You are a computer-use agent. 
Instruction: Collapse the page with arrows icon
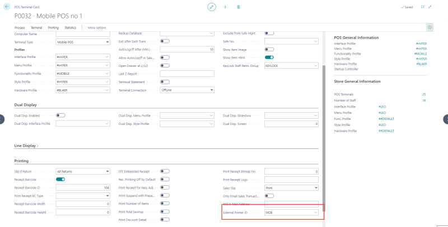click(430, 7)
